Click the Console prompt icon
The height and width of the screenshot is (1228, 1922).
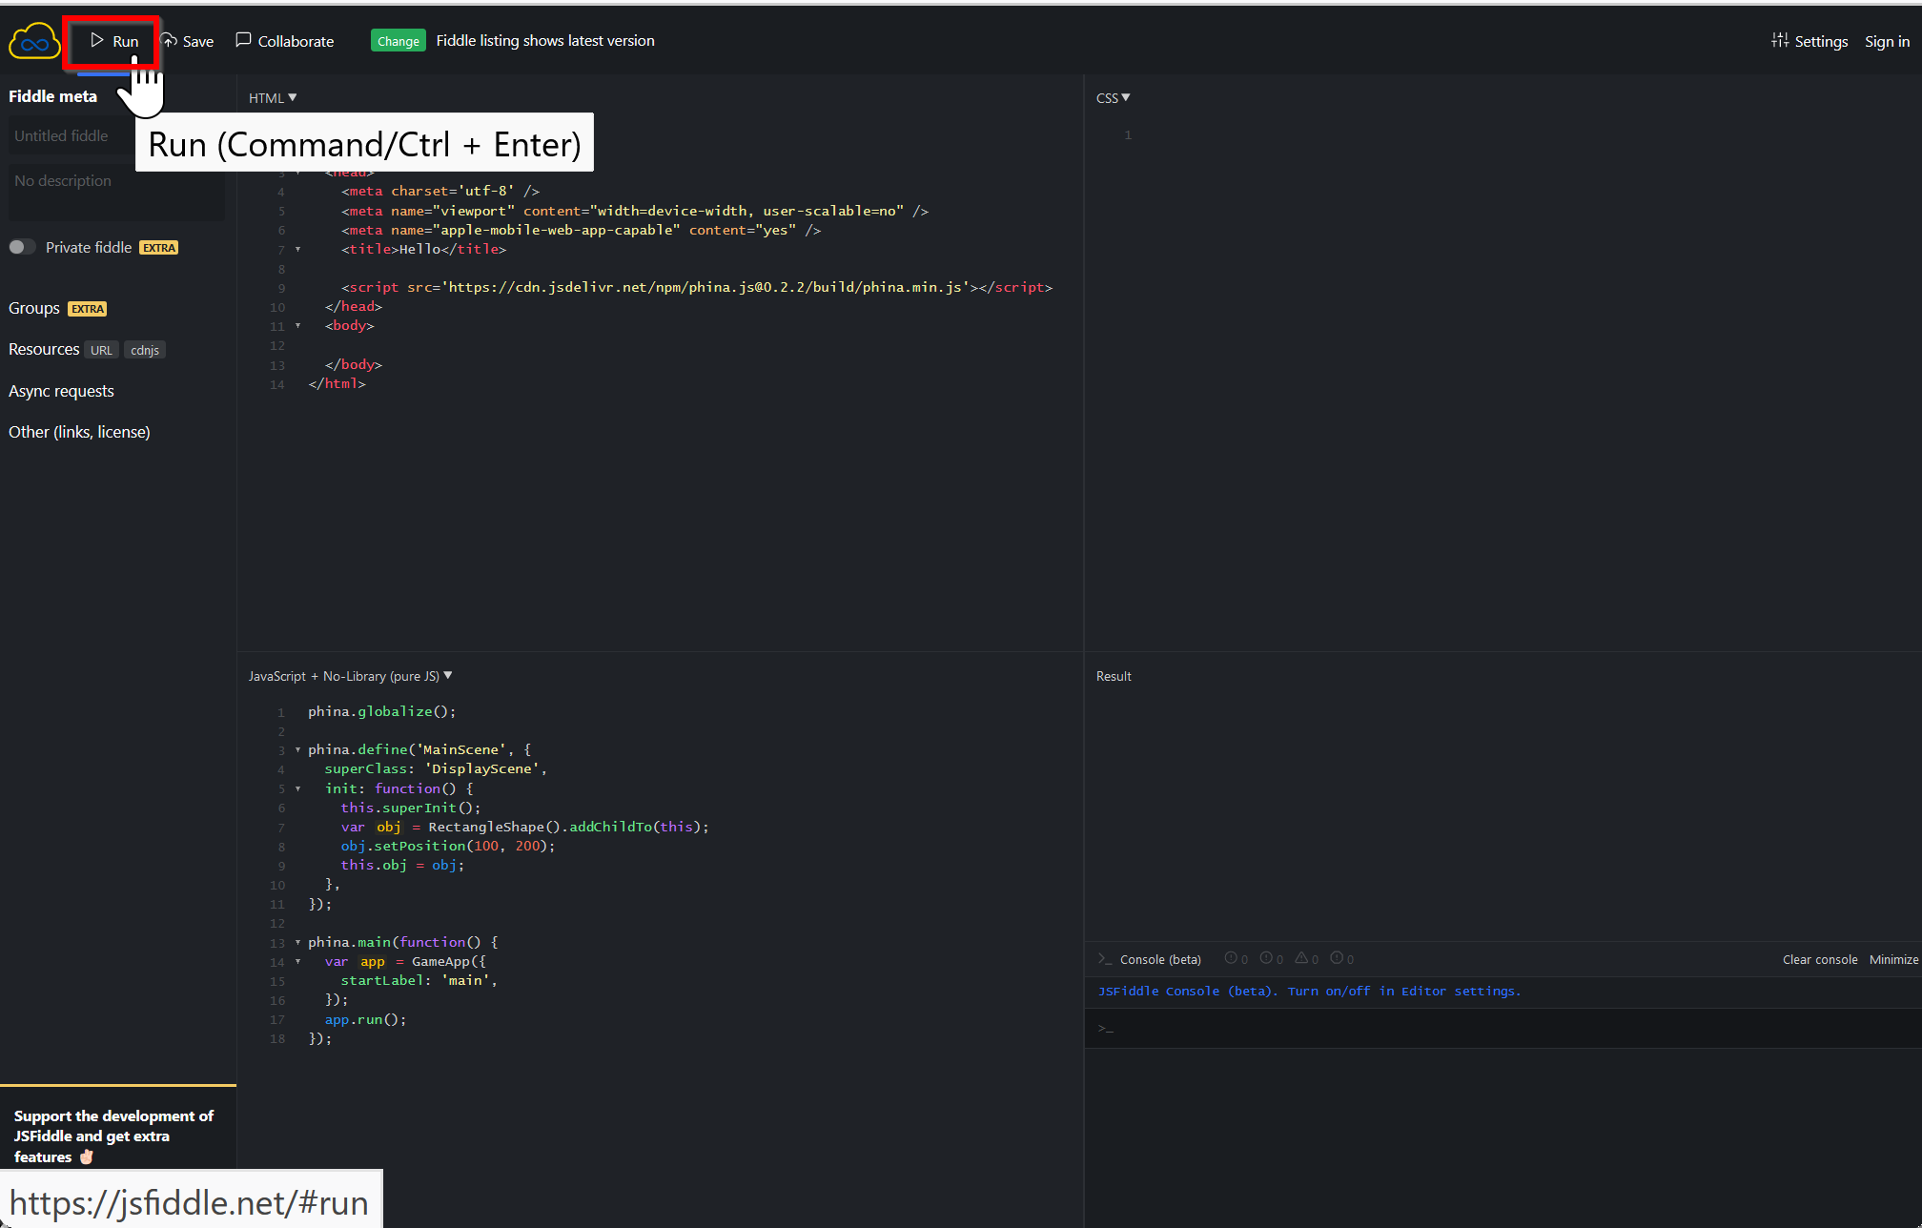(1104, 959)
